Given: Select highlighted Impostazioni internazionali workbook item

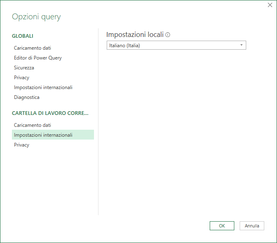Looking at the screenshot, I should coord(53,135).
